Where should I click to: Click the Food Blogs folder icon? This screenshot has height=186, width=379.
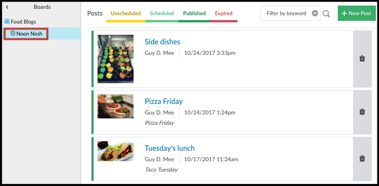7,22
